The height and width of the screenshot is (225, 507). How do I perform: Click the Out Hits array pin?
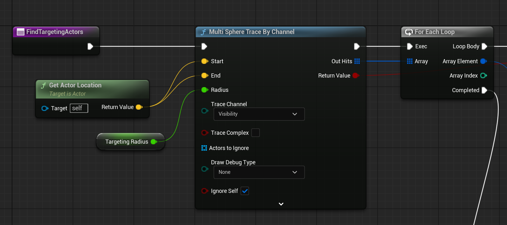pyautogui.click(x=357, y=61)
